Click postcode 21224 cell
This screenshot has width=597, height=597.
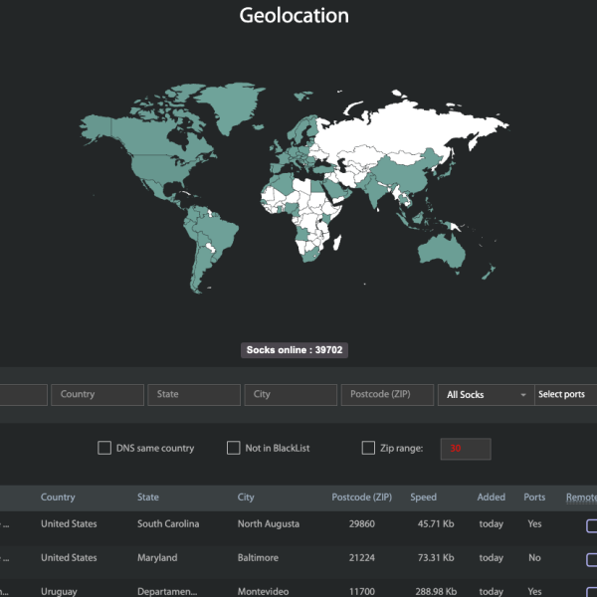pos(362,557)
